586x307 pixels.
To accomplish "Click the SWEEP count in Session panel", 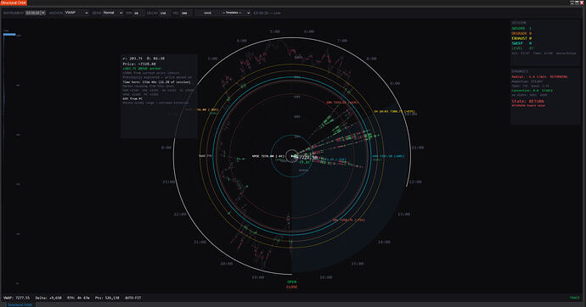I will pyautogui.click(x=521, y=43).
